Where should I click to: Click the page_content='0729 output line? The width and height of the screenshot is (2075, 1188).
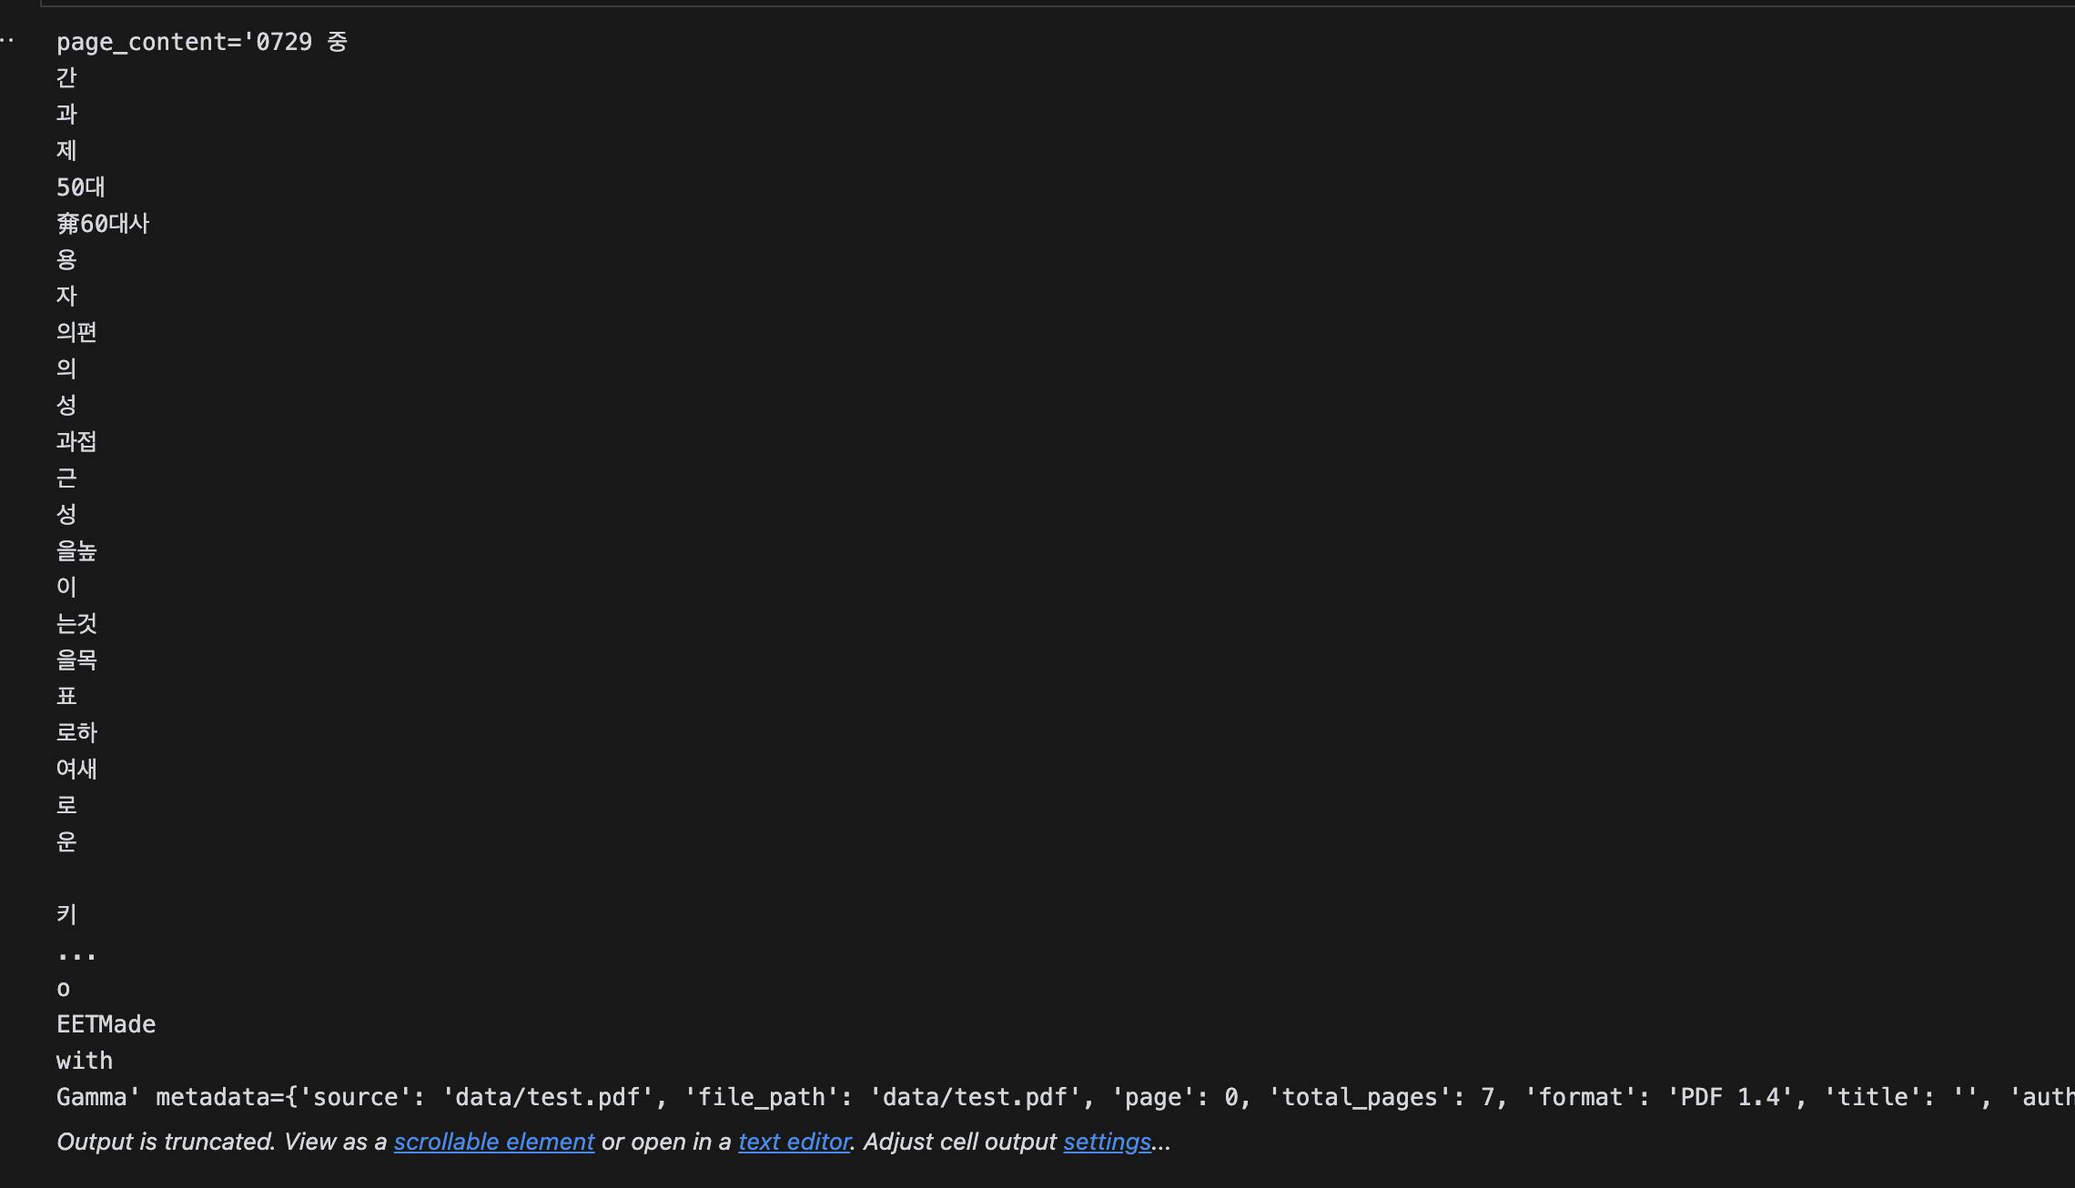(201, 42)
